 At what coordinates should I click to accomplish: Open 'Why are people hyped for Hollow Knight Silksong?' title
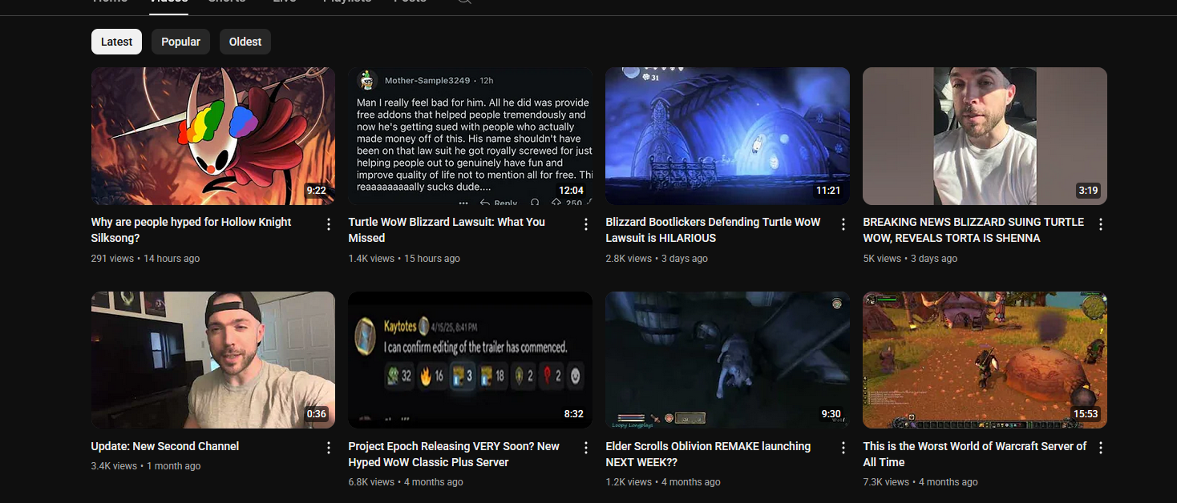pyautogui.click(x=192, y=230)
